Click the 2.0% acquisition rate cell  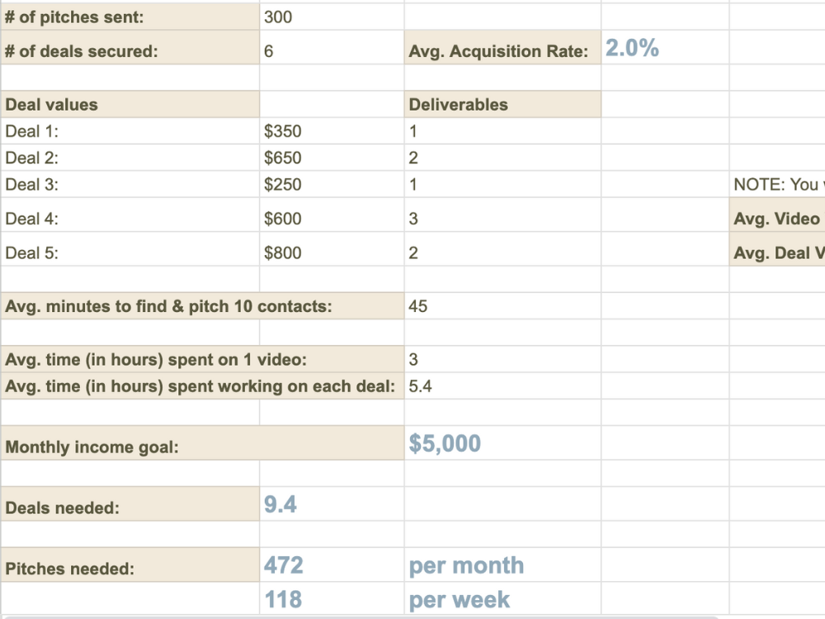[665, 48]
